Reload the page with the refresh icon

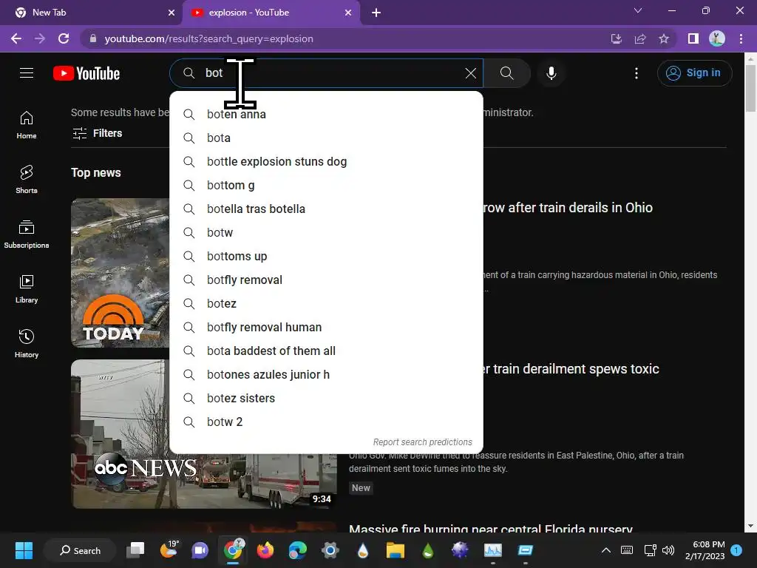coord(64,38)
